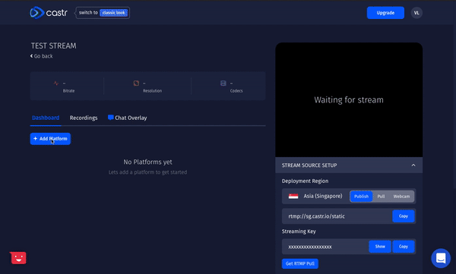Click the No Platforms yet message
The height and width of the screenshot is (274, 456).
pos(147,162)
